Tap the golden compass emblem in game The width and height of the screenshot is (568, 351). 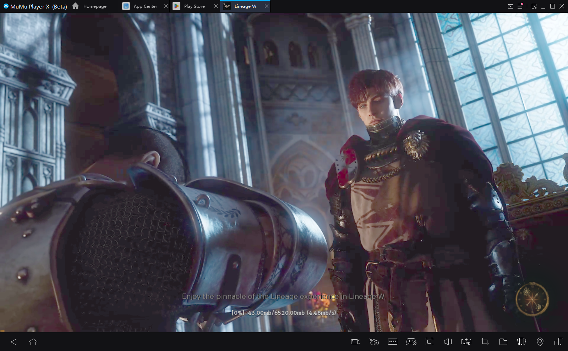click(x=532, y=299)
